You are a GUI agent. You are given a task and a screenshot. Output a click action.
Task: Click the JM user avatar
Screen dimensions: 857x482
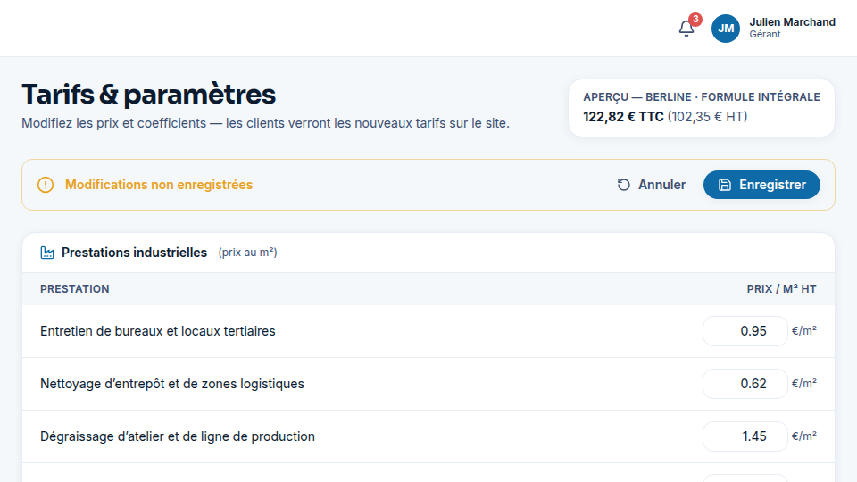click(x=725, y=29)
